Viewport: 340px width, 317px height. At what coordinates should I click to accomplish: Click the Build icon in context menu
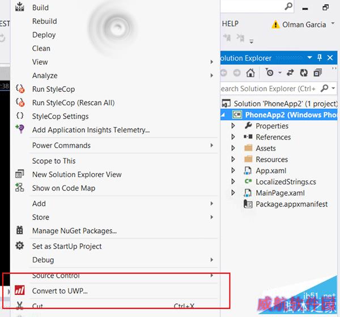coord(19,7)
